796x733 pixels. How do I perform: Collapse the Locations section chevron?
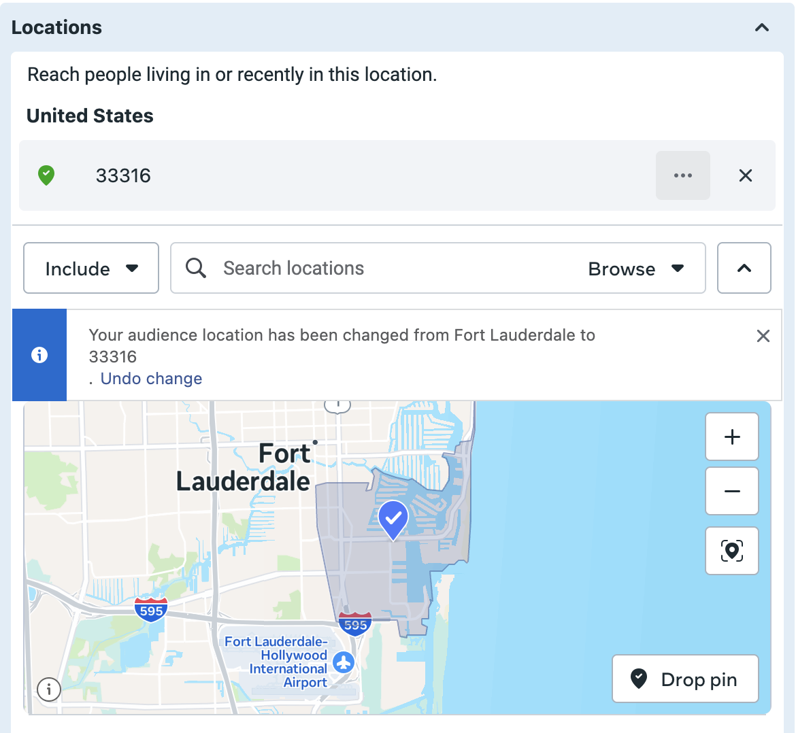761,27
